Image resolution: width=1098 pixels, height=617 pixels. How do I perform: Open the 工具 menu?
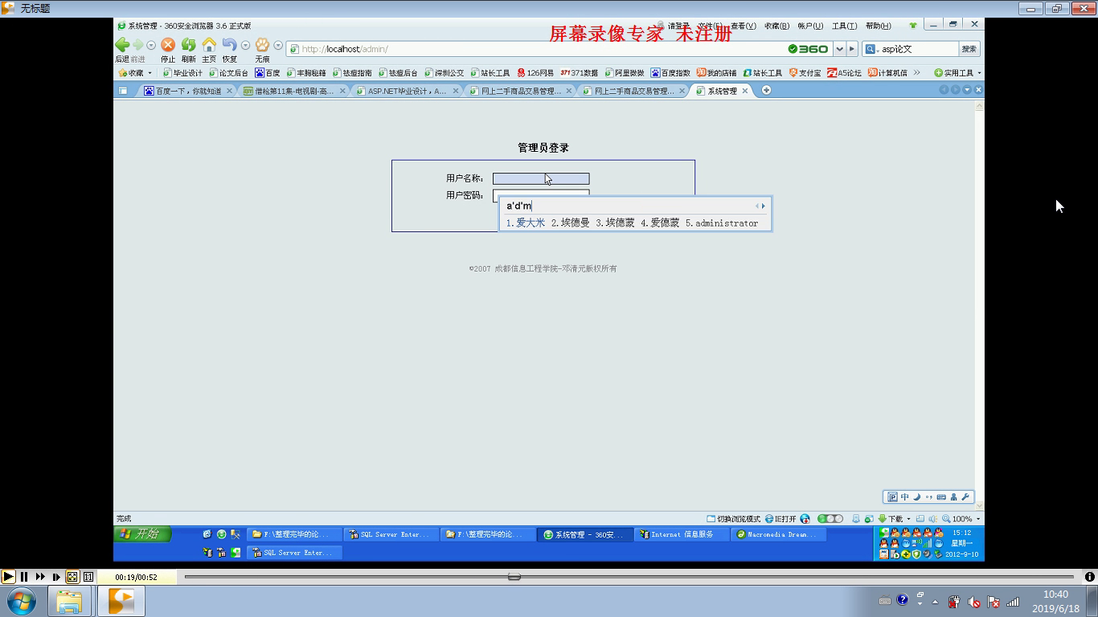click(844, 26)
